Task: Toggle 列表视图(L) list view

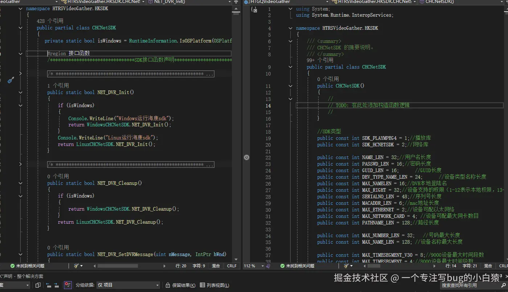Action: tap(214, 285)
